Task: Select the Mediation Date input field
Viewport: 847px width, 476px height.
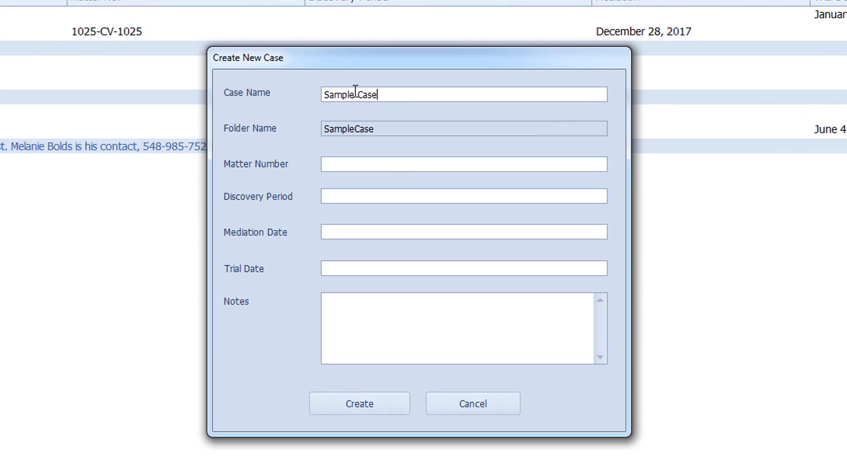Action: 463,232
